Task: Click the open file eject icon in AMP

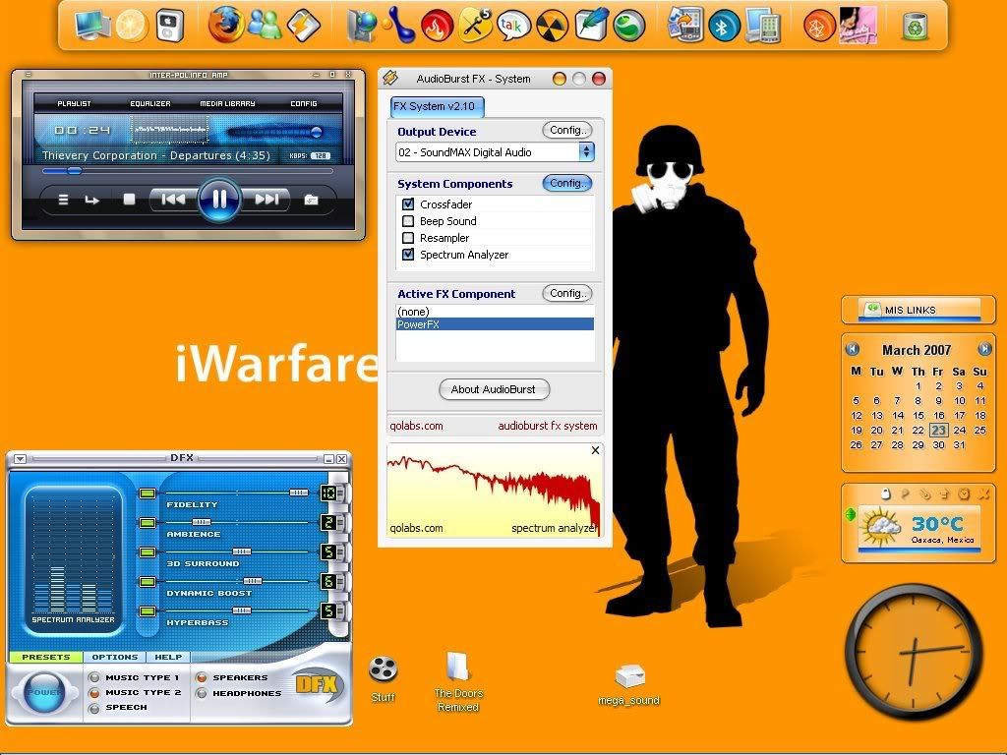Action: tap(311, 200)
